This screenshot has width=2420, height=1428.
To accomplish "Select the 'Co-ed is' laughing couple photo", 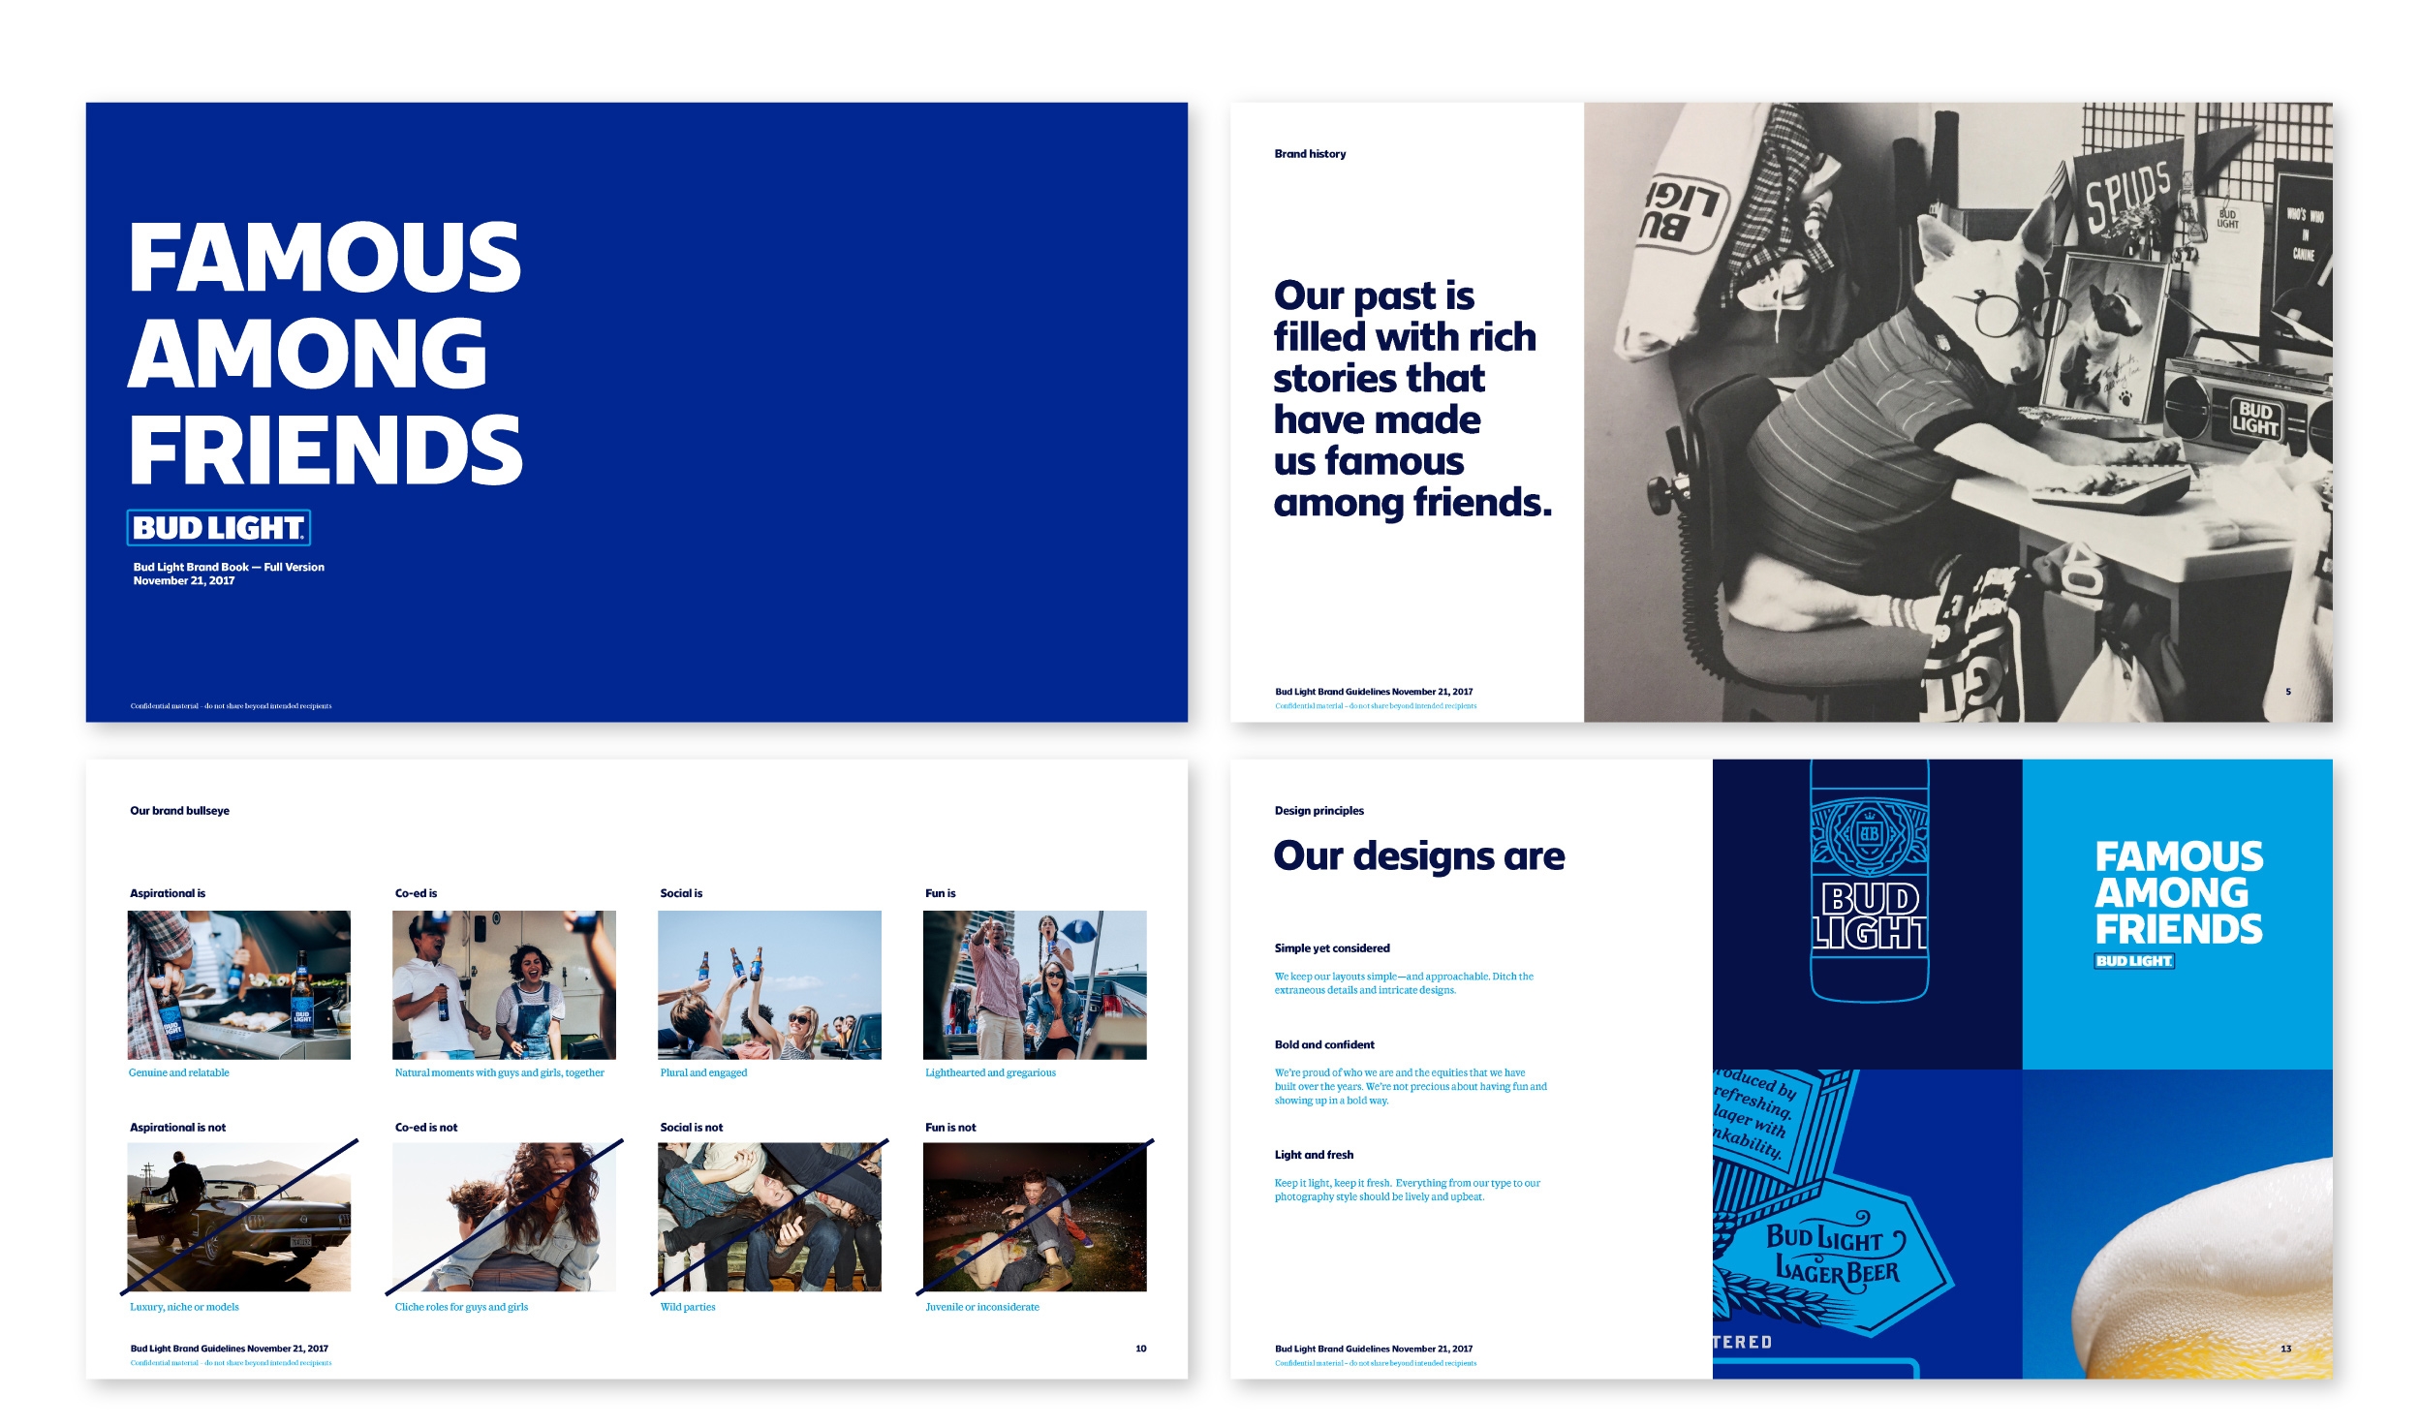I will 504,984.
